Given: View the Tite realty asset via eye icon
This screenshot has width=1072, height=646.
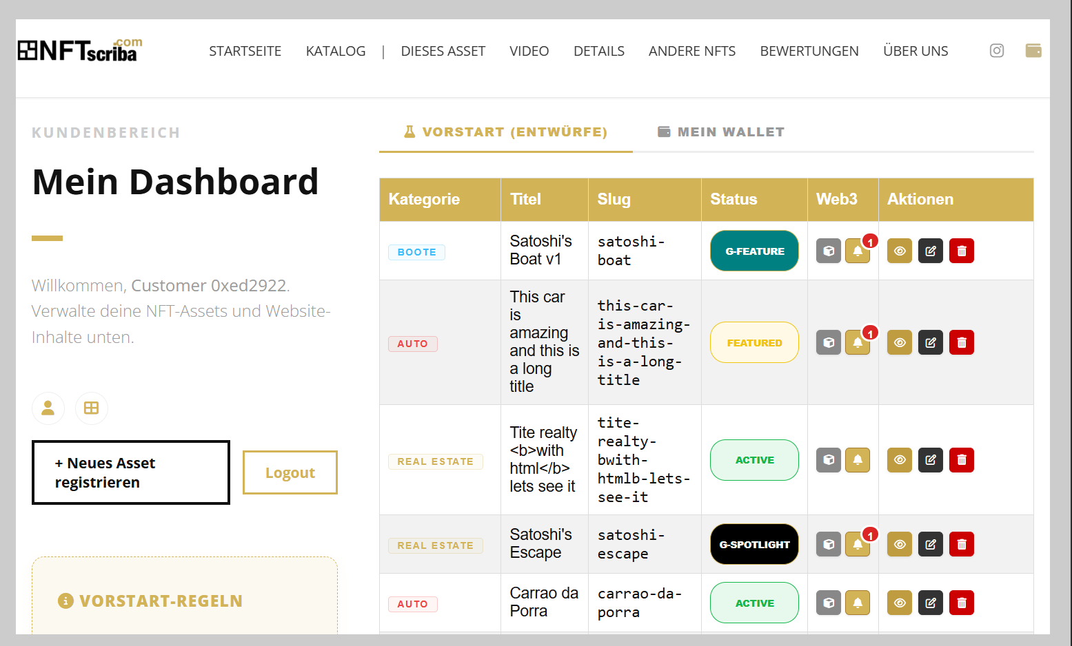Looking at the screenshot, I should click(x=900, y=459).
